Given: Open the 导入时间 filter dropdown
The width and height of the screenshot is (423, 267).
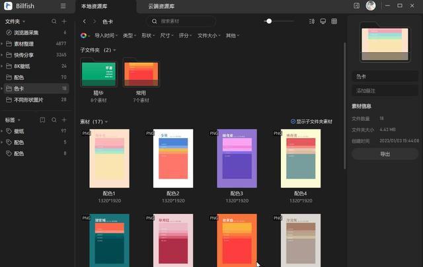Looking at the screenshot, I should click(x=106, y=35).
